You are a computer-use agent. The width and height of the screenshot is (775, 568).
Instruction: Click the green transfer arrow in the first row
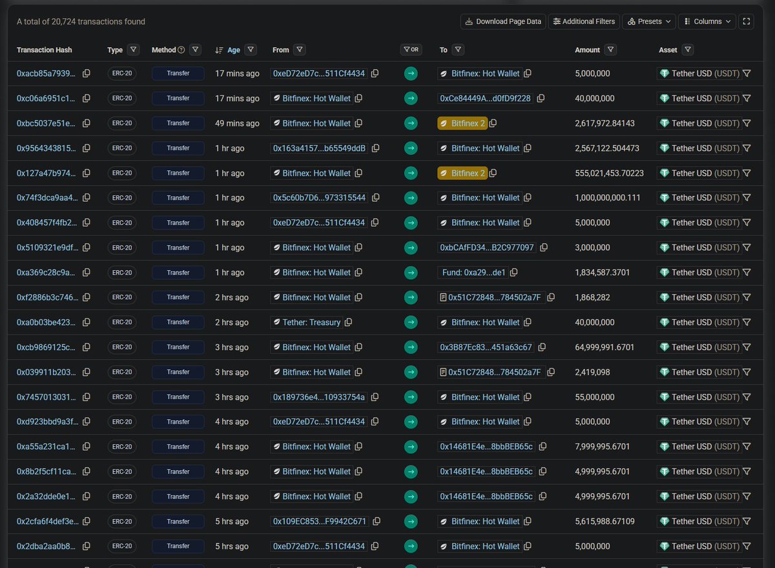(x=411, y=73)
